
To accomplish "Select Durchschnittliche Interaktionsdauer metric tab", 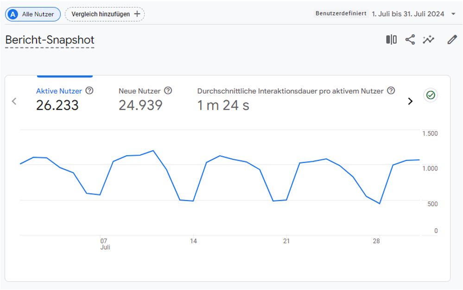I will point(290,91).
